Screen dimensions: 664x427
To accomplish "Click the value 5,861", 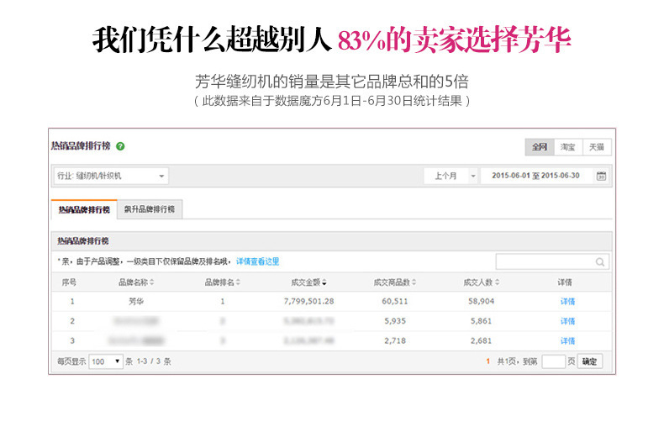I will click(x=481, y=322).
